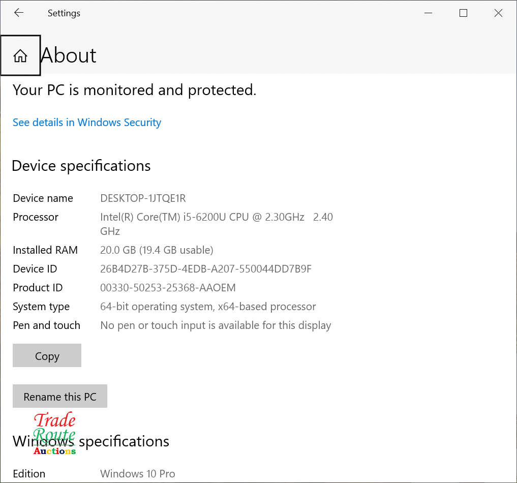This screenshot has height=483, width=517.
Task: Click the Your PC is monitored message
Action: click(x=134, y=90)
